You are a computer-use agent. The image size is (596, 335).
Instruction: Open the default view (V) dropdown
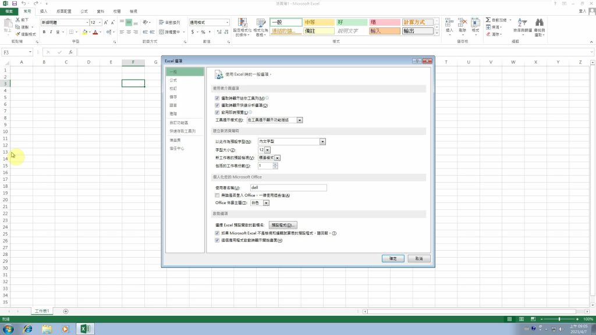click(x=278, y=158)
